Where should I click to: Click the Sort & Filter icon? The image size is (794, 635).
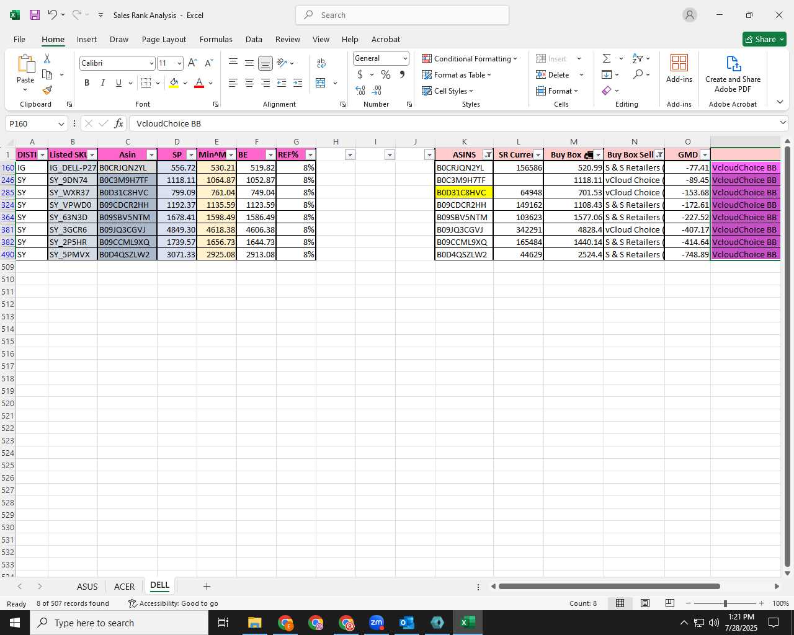[x=637, y=58]
